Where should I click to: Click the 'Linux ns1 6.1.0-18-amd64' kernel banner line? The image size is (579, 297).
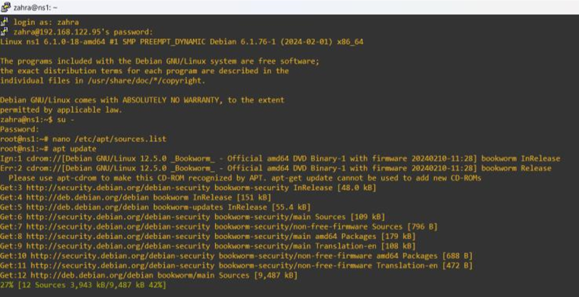[x=181, y=42]
